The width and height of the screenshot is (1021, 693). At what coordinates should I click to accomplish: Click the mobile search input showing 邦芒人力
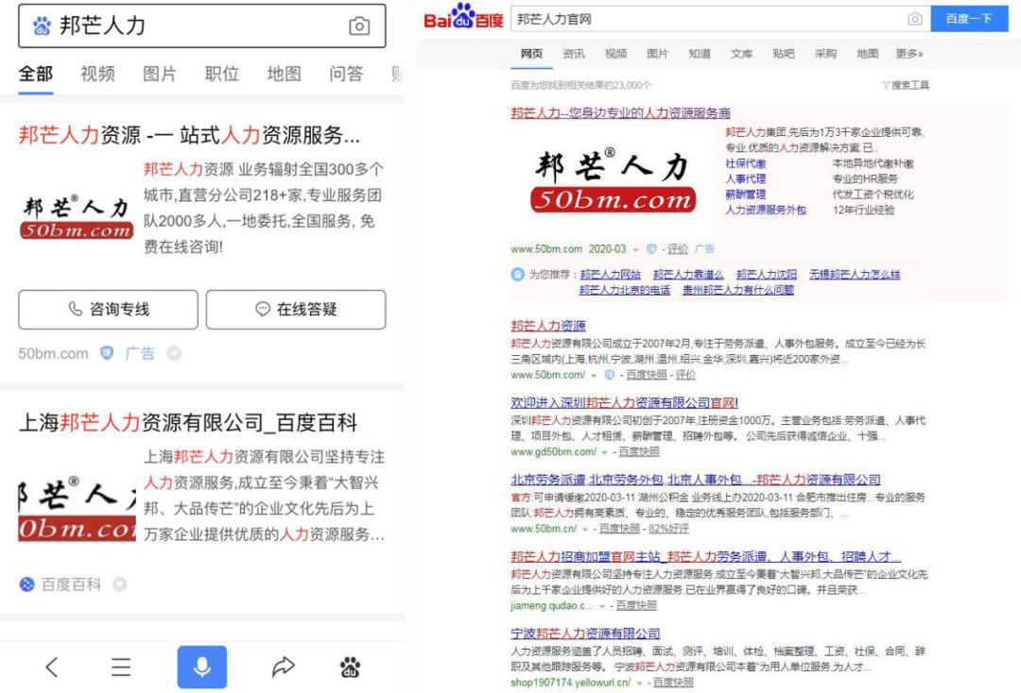click(x=202, y=26)
